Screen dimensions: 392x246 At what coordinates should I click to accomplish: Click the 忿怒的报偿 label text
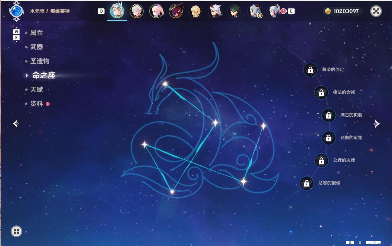329,183
